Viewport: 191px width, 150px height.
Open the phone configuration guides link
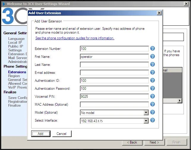coord(75,38)
